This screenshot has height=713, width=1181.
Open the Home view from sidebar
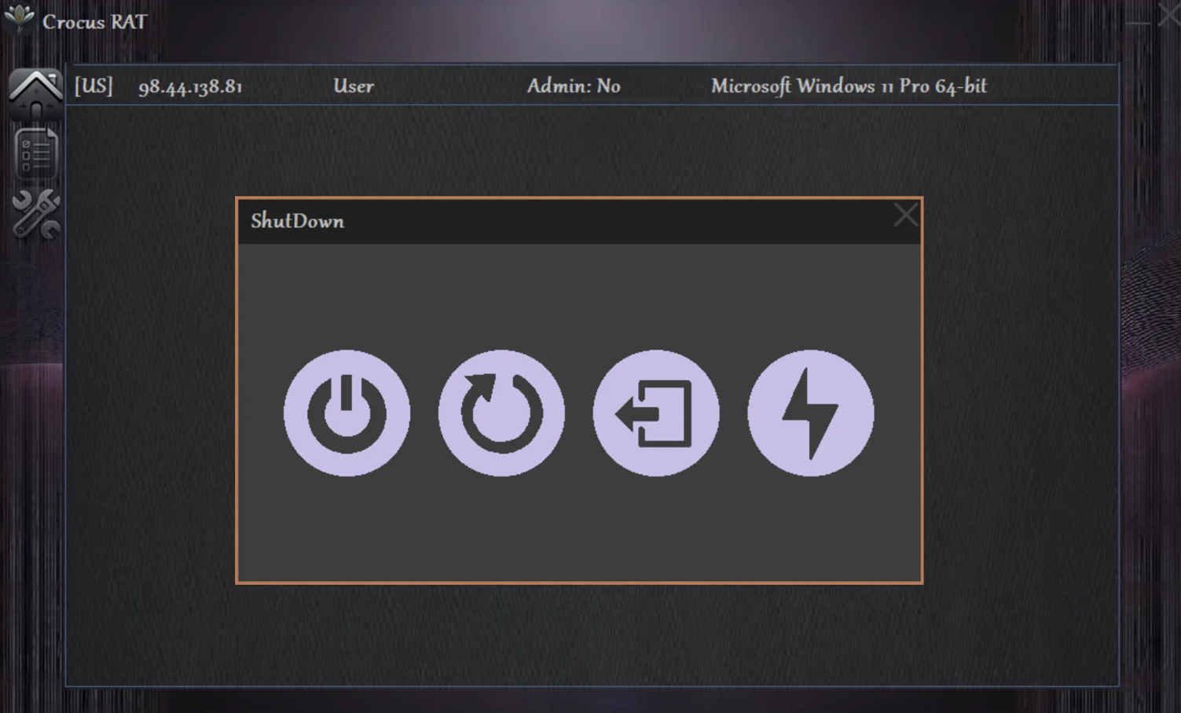pos(35,93)
